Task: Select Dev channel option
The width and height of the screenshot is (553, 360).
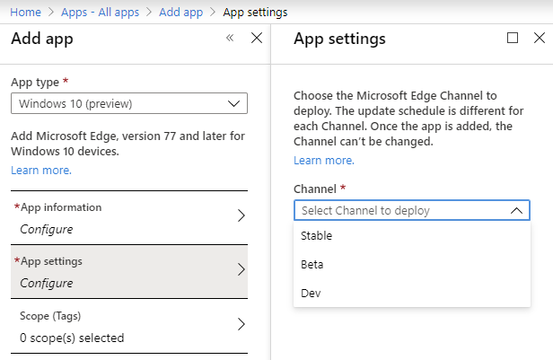Action: (412, 293)
